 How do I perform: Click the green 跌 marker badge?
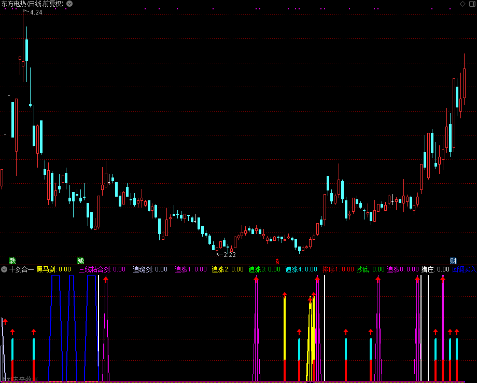(12, 261)
